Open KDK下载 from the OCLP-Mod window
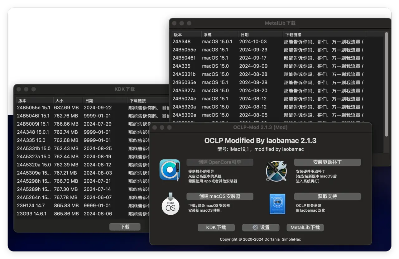This screenshot has width=399, height=259. 216,228
